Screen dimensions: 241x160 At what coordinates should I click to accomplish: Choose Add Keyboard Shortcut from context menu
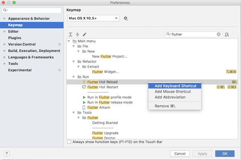coord(175,86)
